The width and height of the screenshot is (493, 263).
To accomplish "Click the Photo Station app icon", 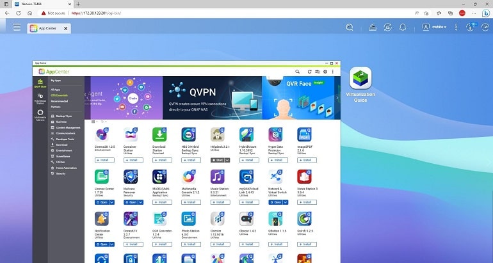I will tap(188, 219).
